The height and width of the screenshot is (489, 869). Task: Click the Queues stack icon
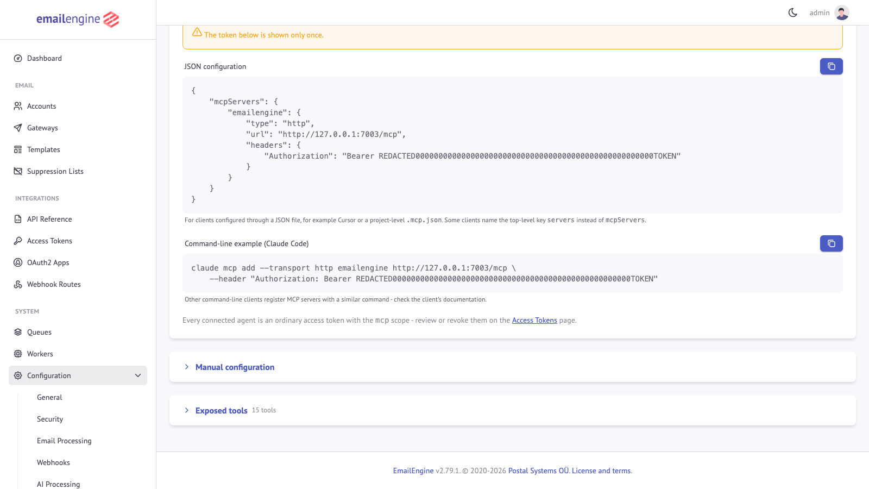click(x=18, y=332)
